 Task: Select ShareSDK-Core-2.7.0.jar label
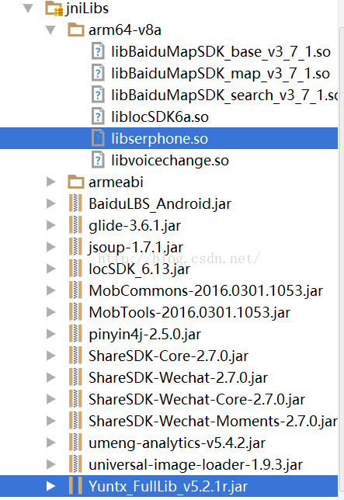169,356
